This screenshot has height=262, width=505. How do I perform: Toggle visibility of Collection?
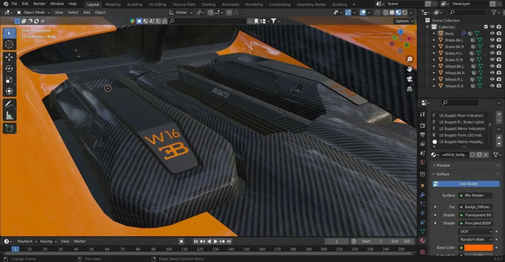click(492, 27)
